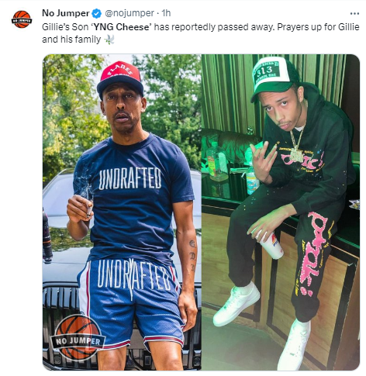The width and height of the screenshot is (366, 376).
Task: Select the bold 'YNG Cheese' text
Action: coord(121,27)
